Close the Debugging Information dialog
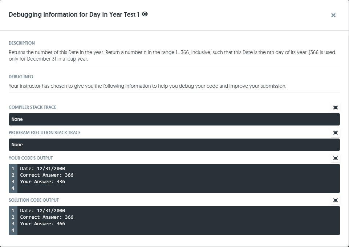 333,15
